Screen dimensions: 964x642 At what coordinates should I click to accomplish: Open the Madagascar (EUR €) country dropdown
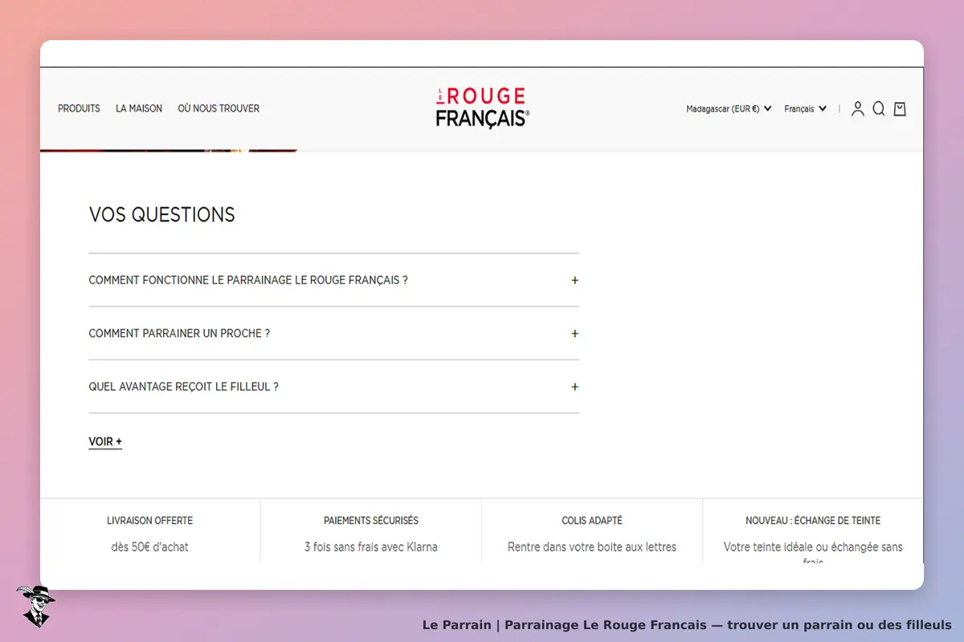(729, 109)
